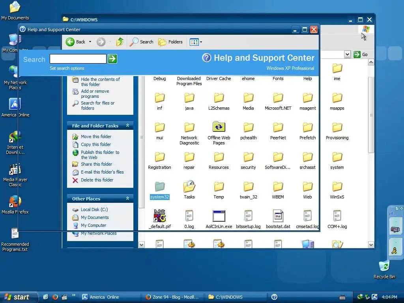Click Copy this folder task
The height and width of the screenshot is (303, 404).
pos(96,144)
